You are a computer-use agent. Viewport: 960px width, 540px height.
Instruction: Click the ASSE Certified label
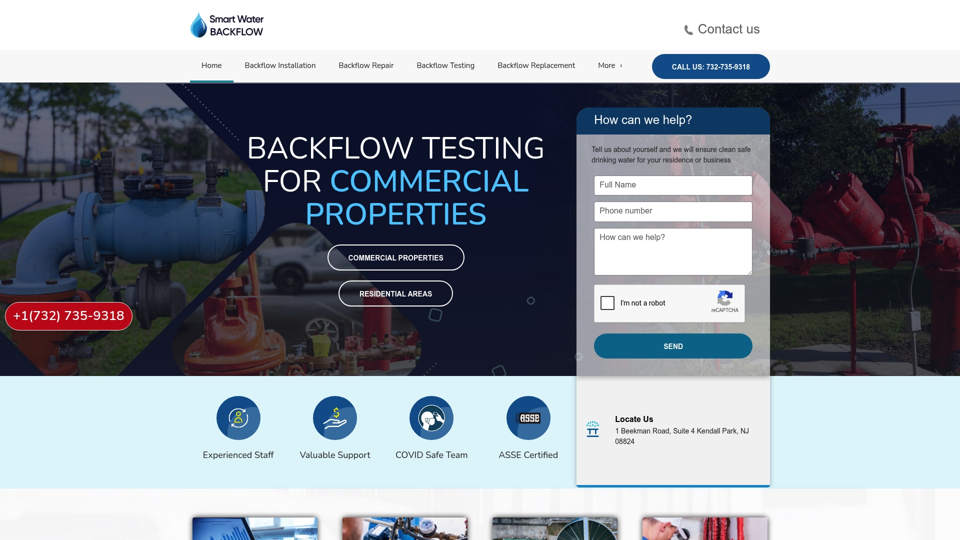coord(528,455)
